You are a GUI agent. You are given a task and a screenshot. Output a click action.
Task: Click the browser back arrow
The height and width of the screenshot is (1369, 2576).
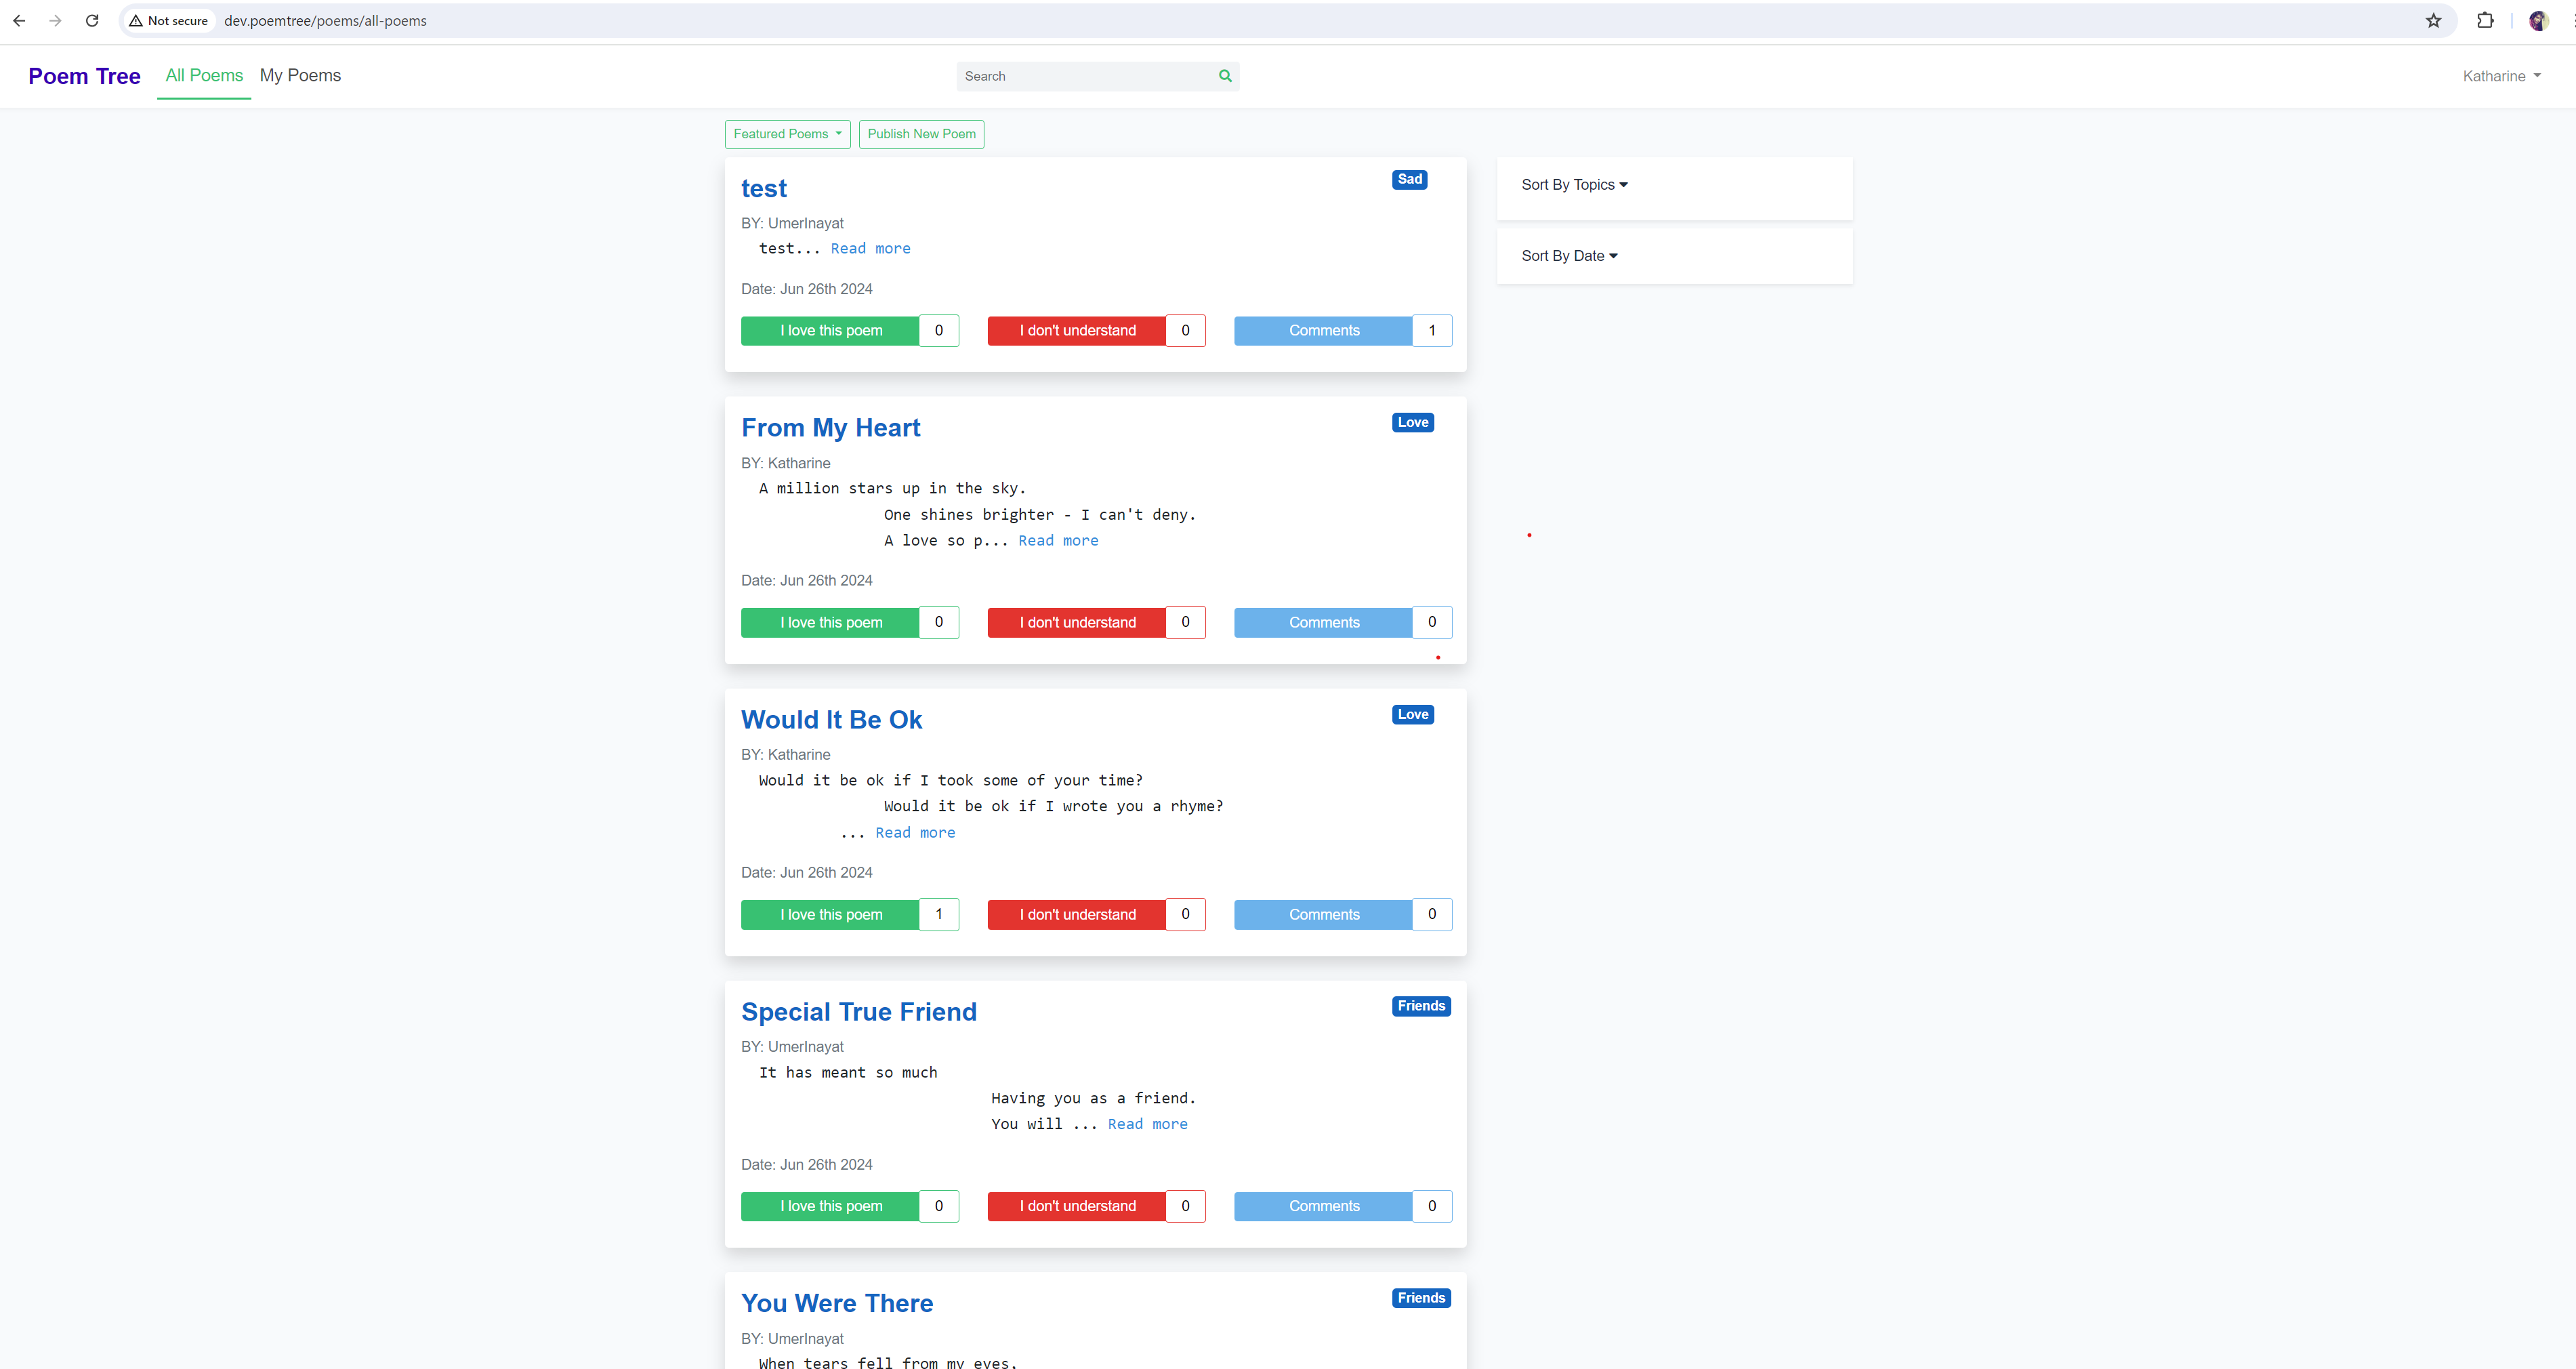point(19,20)
